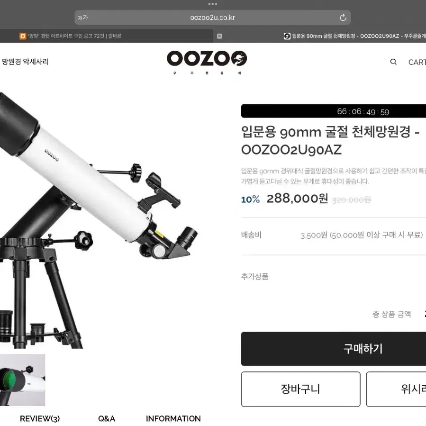The image size is (426, 426).
Task: Open the search magnifier icon
Action: coord(393,62)
